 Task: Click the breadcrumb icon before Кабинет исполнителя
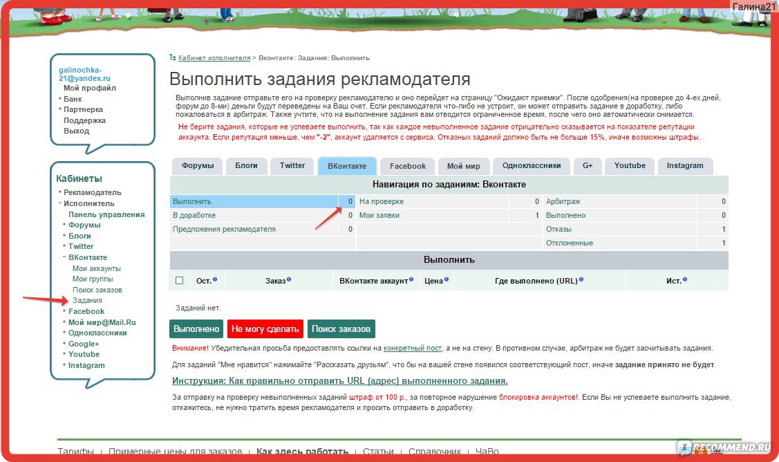[x=173, y=57]
